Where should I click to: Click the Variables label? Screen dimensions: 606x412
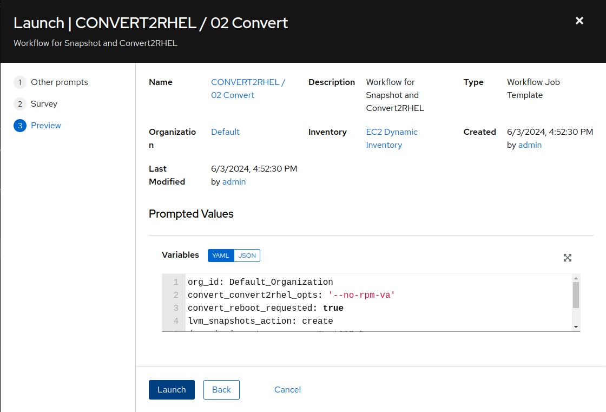tap(180, 255)
